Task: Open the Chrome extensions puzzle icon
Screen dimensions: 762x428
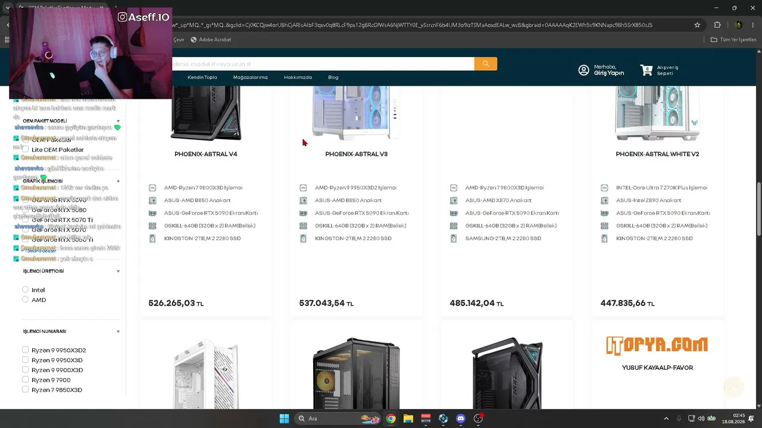Action: pyautogui.click(x=717, y=25)
